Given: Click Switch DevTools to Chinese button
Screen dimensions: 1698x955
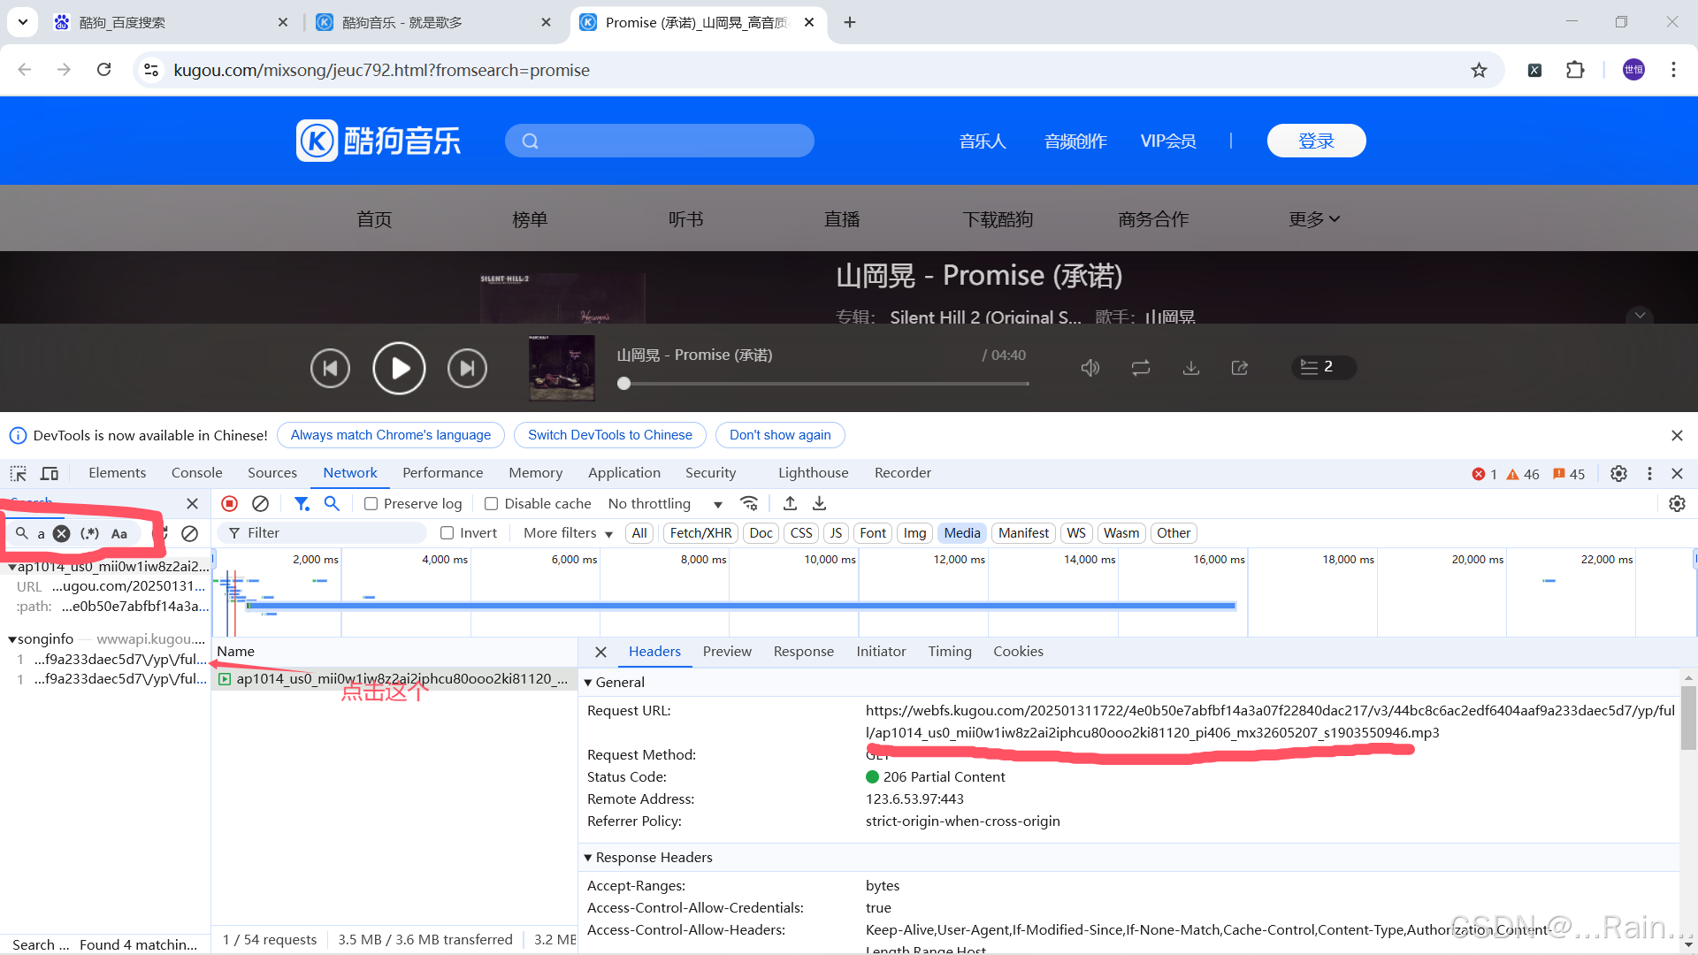Looking at the screenshot, I should pos(609,435).
